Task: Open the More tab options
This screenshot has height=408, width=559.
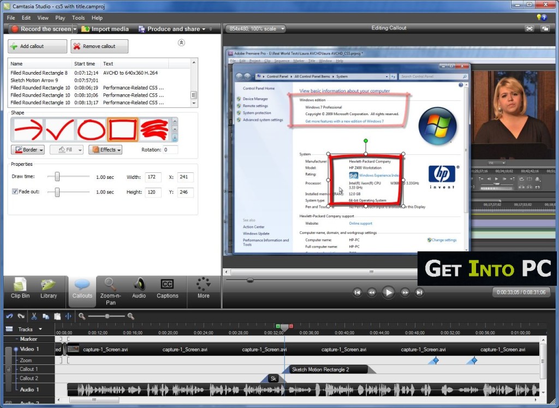Action: tap(204, 288)
